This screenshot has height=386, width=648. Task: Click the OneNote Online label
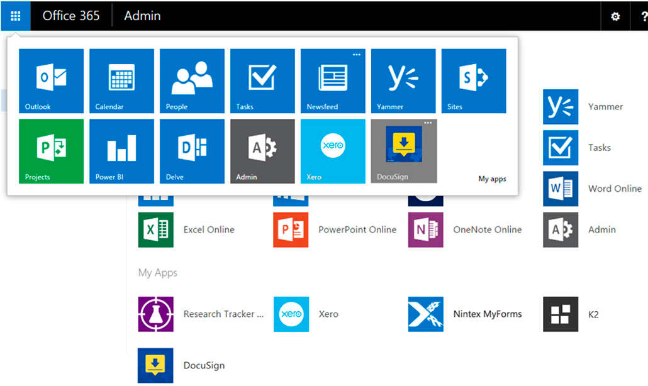(488, 229)
